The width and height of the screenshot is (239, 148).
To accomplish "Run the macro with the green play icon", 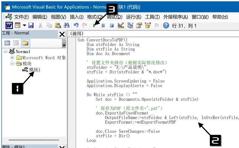I will (x=94, y=26).
